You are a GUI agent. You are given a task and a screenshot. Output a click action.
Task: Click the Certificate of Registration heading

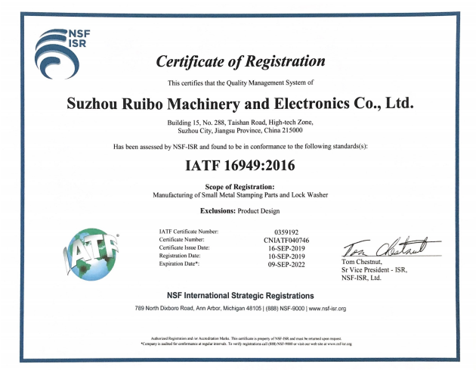pos(240,61)
